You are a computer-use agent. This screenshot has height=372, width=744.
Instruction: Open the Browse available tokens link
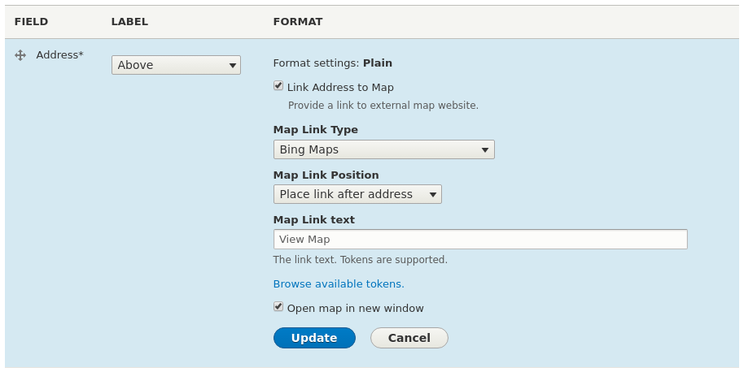coord(339,283)
